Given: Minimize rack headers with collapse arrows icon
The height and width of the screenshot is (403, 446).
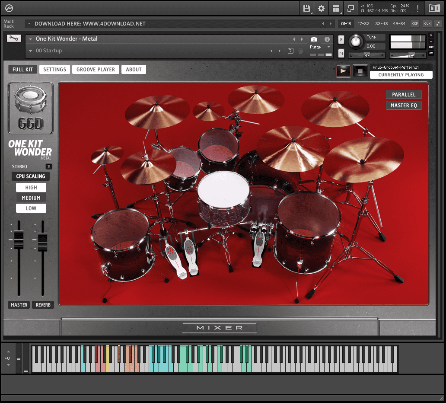Looking at the screenshot, I should [438, 24].
